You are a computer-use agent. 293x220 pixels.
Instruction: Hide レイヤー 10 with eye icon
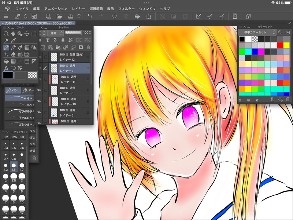39,101
